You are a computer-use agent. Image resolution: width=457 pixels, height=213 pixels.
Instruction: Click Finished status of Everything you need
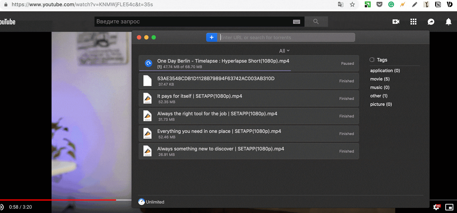pyautogui.click(x=346, y=134)
